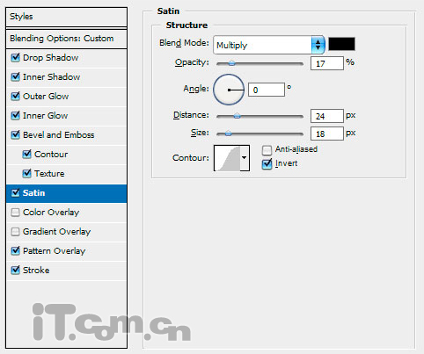Click the satin contour curve thumbnail

pyautogui.click(x=227, y=158)
